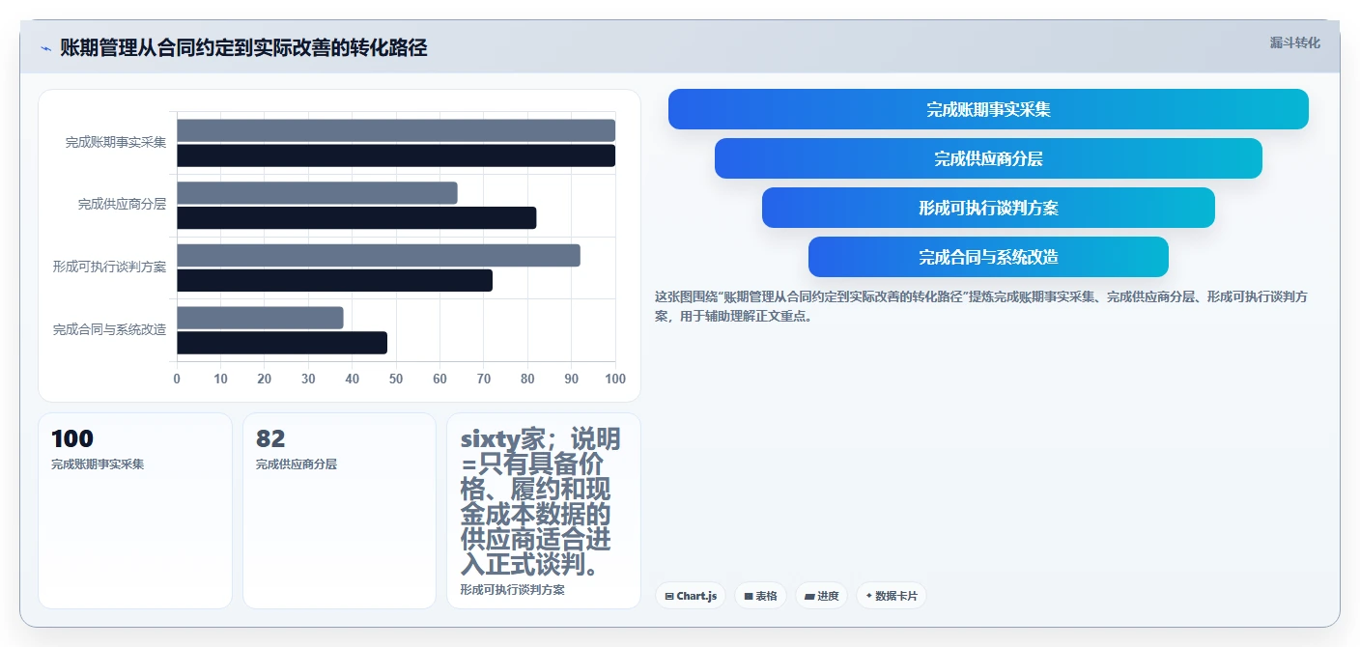
Task: Click the 82 value in the data card
Action: (270, 439)
